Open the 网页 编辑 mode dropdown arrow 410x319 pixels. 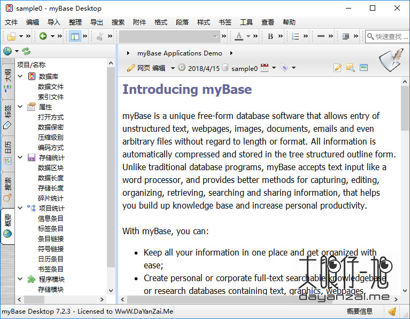tap(173, 68)
